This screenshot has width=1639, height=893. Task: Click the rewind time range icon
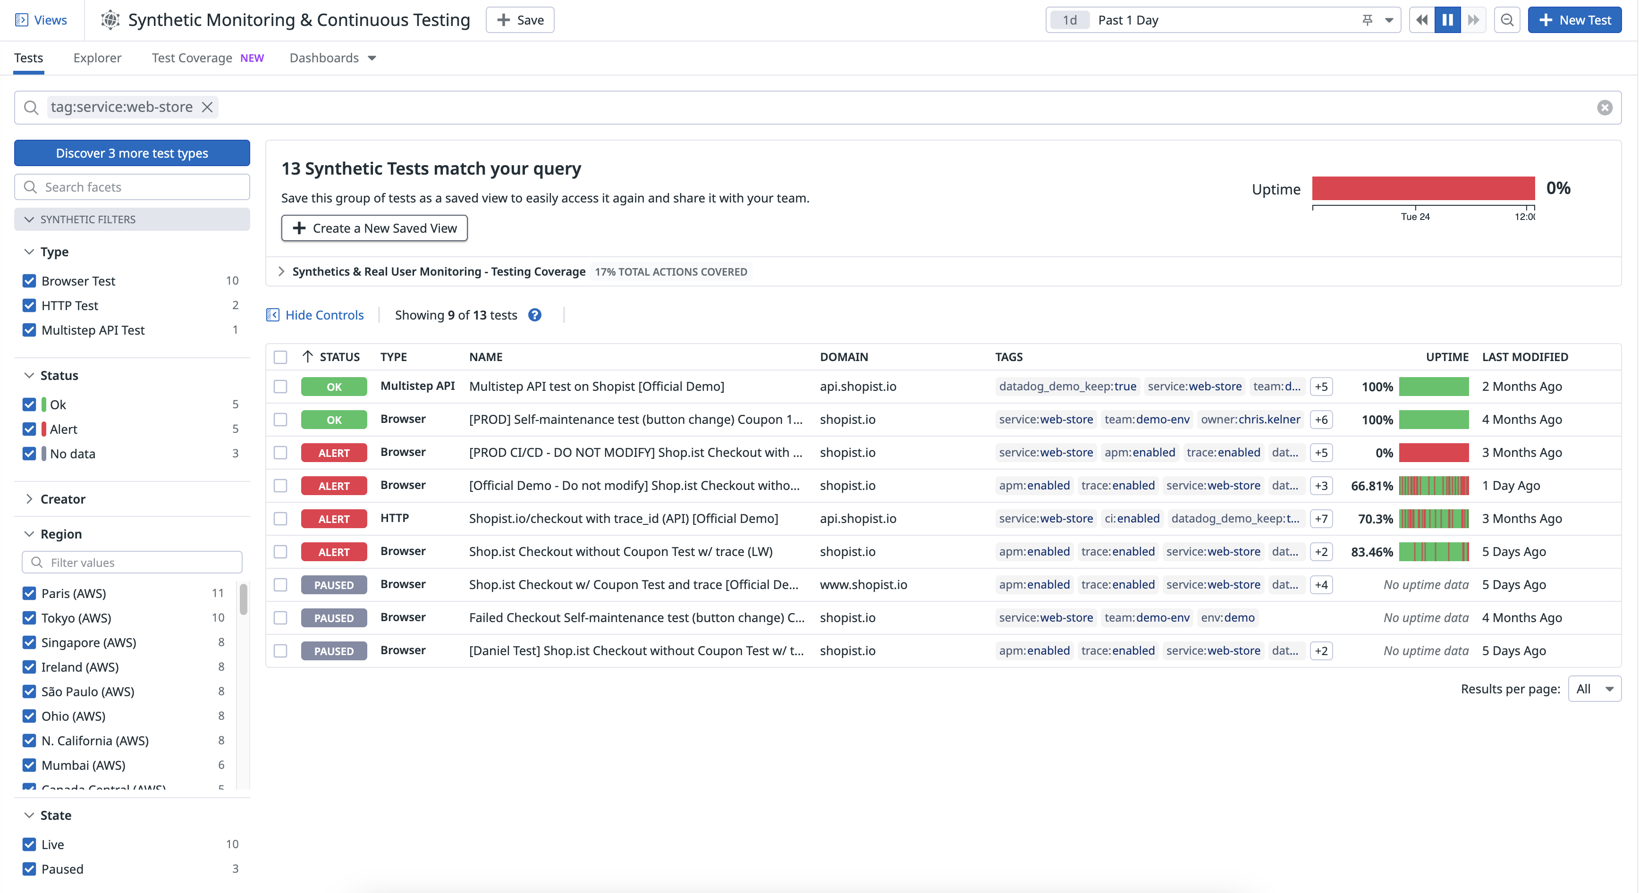(1421, 20)
